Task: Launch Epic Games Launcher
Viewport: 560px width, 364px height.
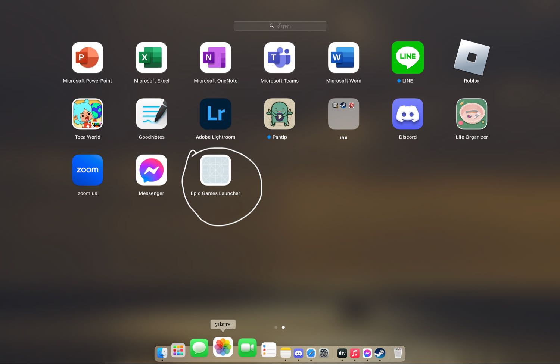Action: (215, 170)
